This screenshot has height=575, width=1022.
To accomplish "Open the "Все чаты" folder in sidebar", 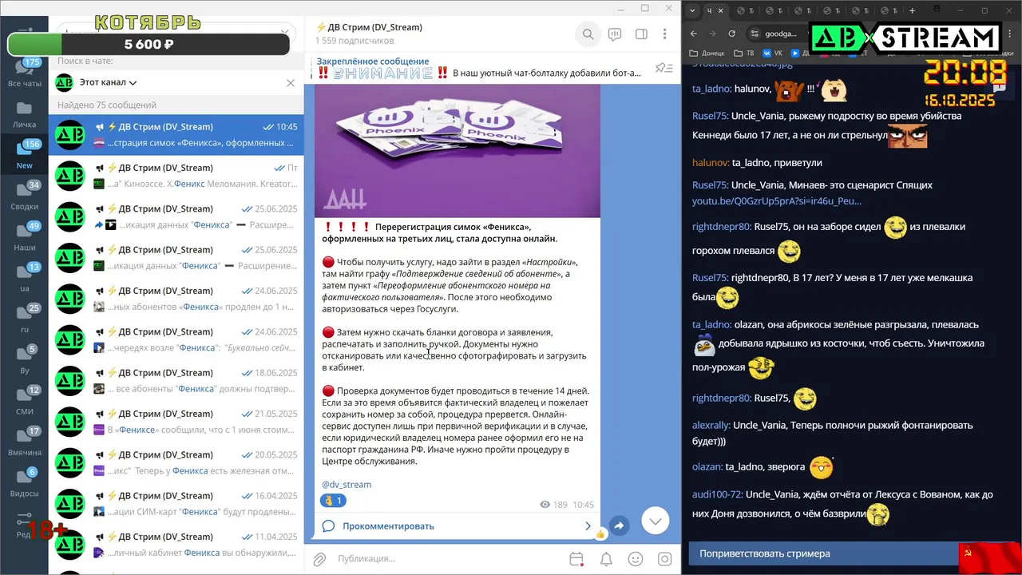I will (25, 73).
